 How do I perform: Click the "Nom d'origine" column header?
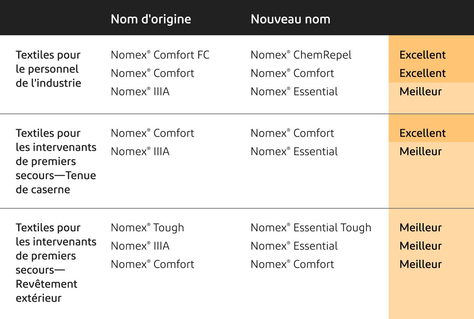151,19
